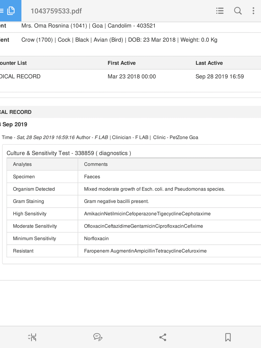Tap the reading mode reflow icon
Viewport: 261px width, 348px height.
point(32,337)
